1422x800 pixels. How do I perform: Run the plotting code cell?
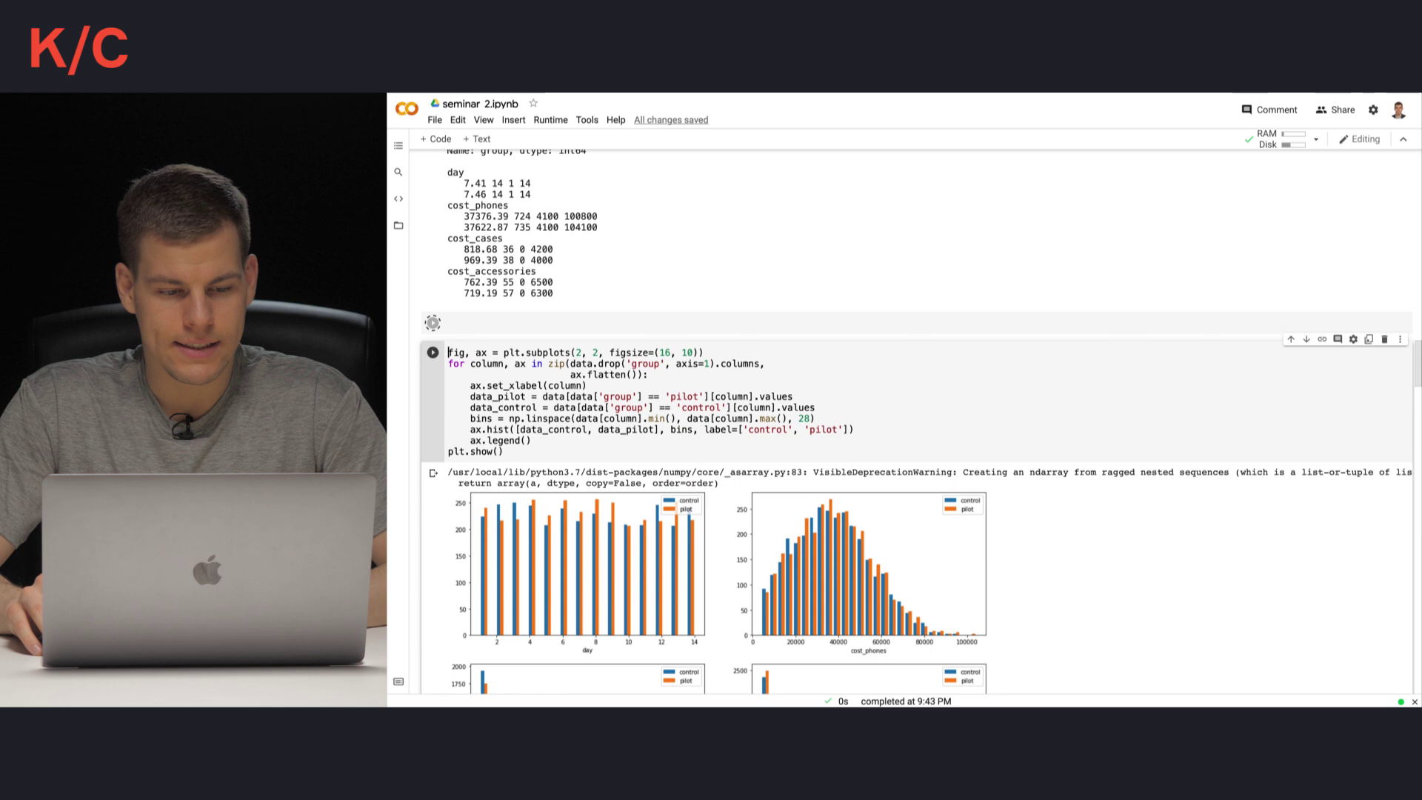point(433,353)
